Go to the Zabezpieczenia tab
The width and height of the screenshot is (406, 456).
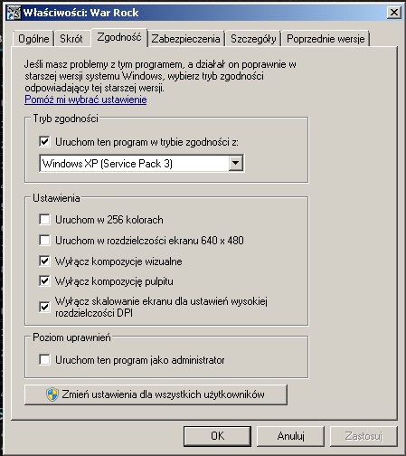coord(185,39)
